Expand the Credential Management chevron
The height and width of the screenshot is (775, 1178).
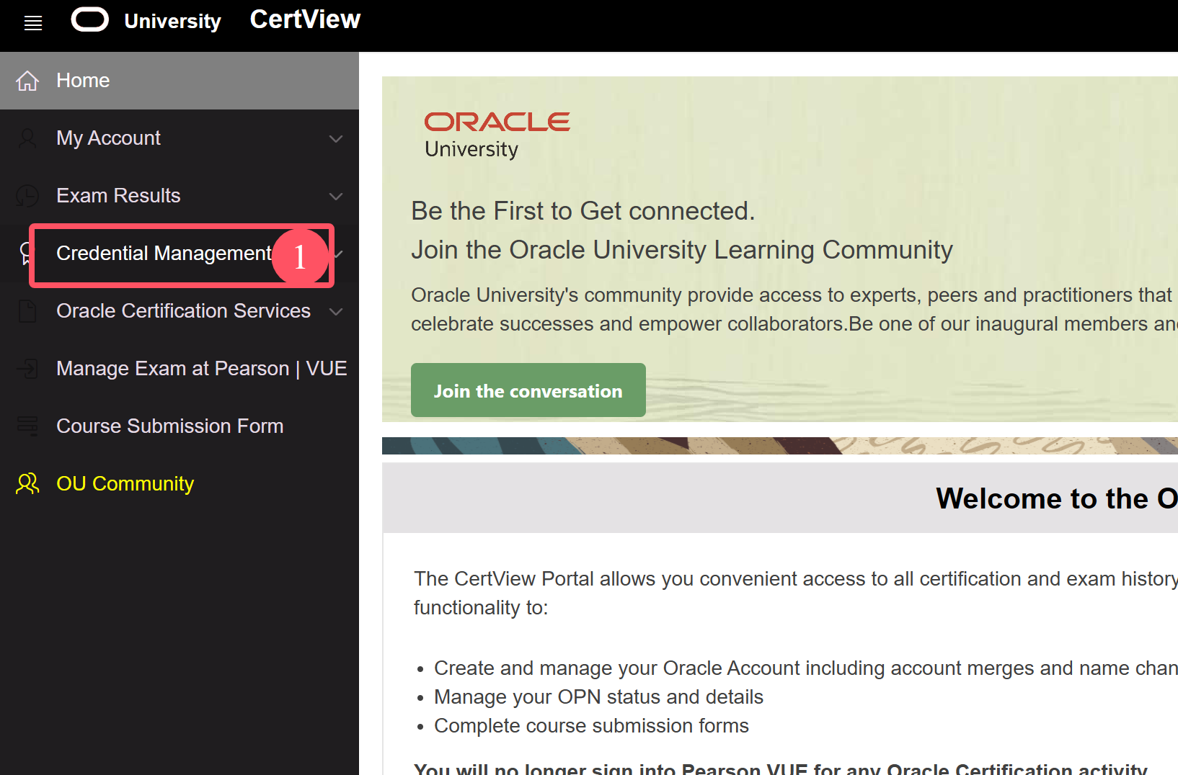tap(338, 254)
